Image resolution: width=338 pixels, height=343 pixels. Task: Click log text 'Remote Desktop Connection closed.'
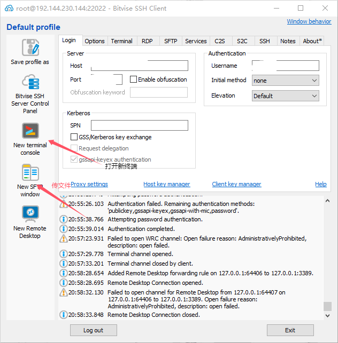coord(153,315)
